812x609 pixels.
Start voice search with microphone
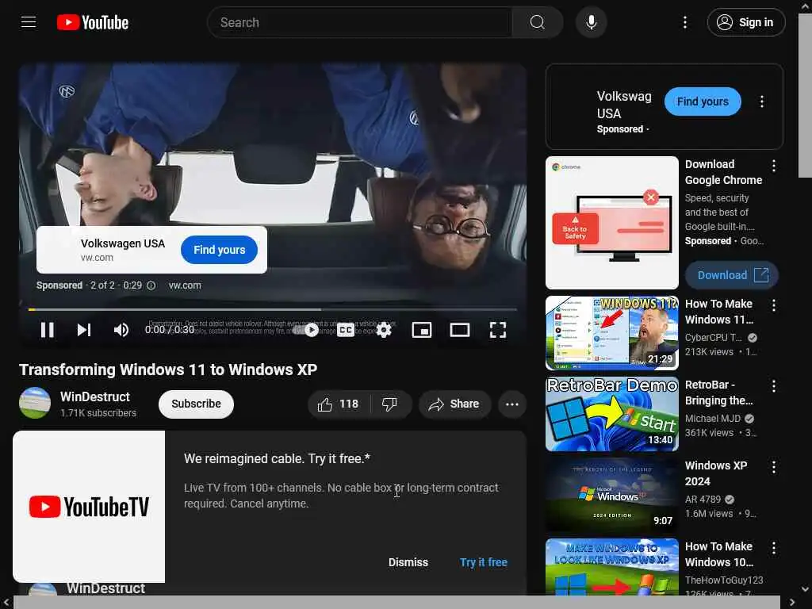pos(591,22)
